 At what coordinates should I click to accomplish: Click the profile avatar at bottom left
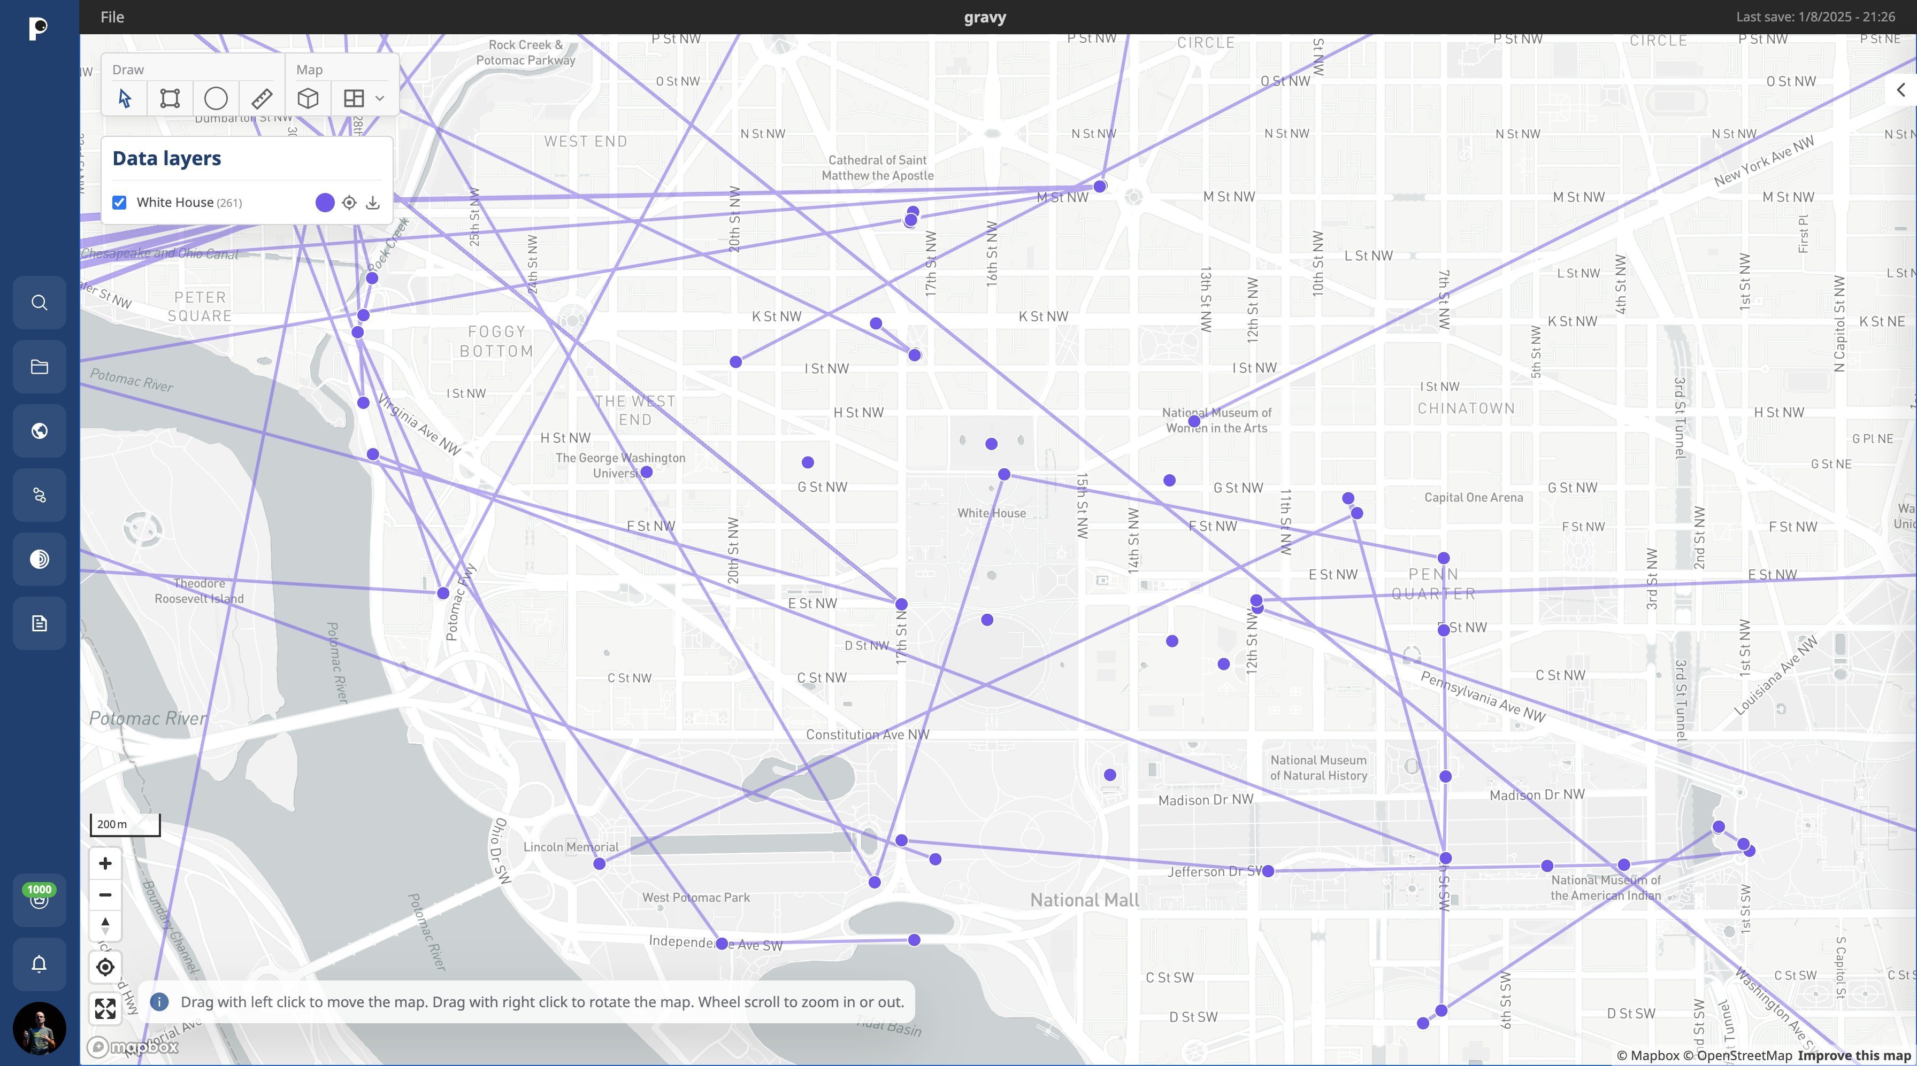[39, 1028]
